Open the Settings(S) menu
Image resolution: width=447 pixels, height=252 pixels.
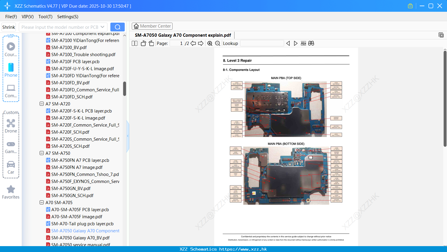[x=68, y=17]
